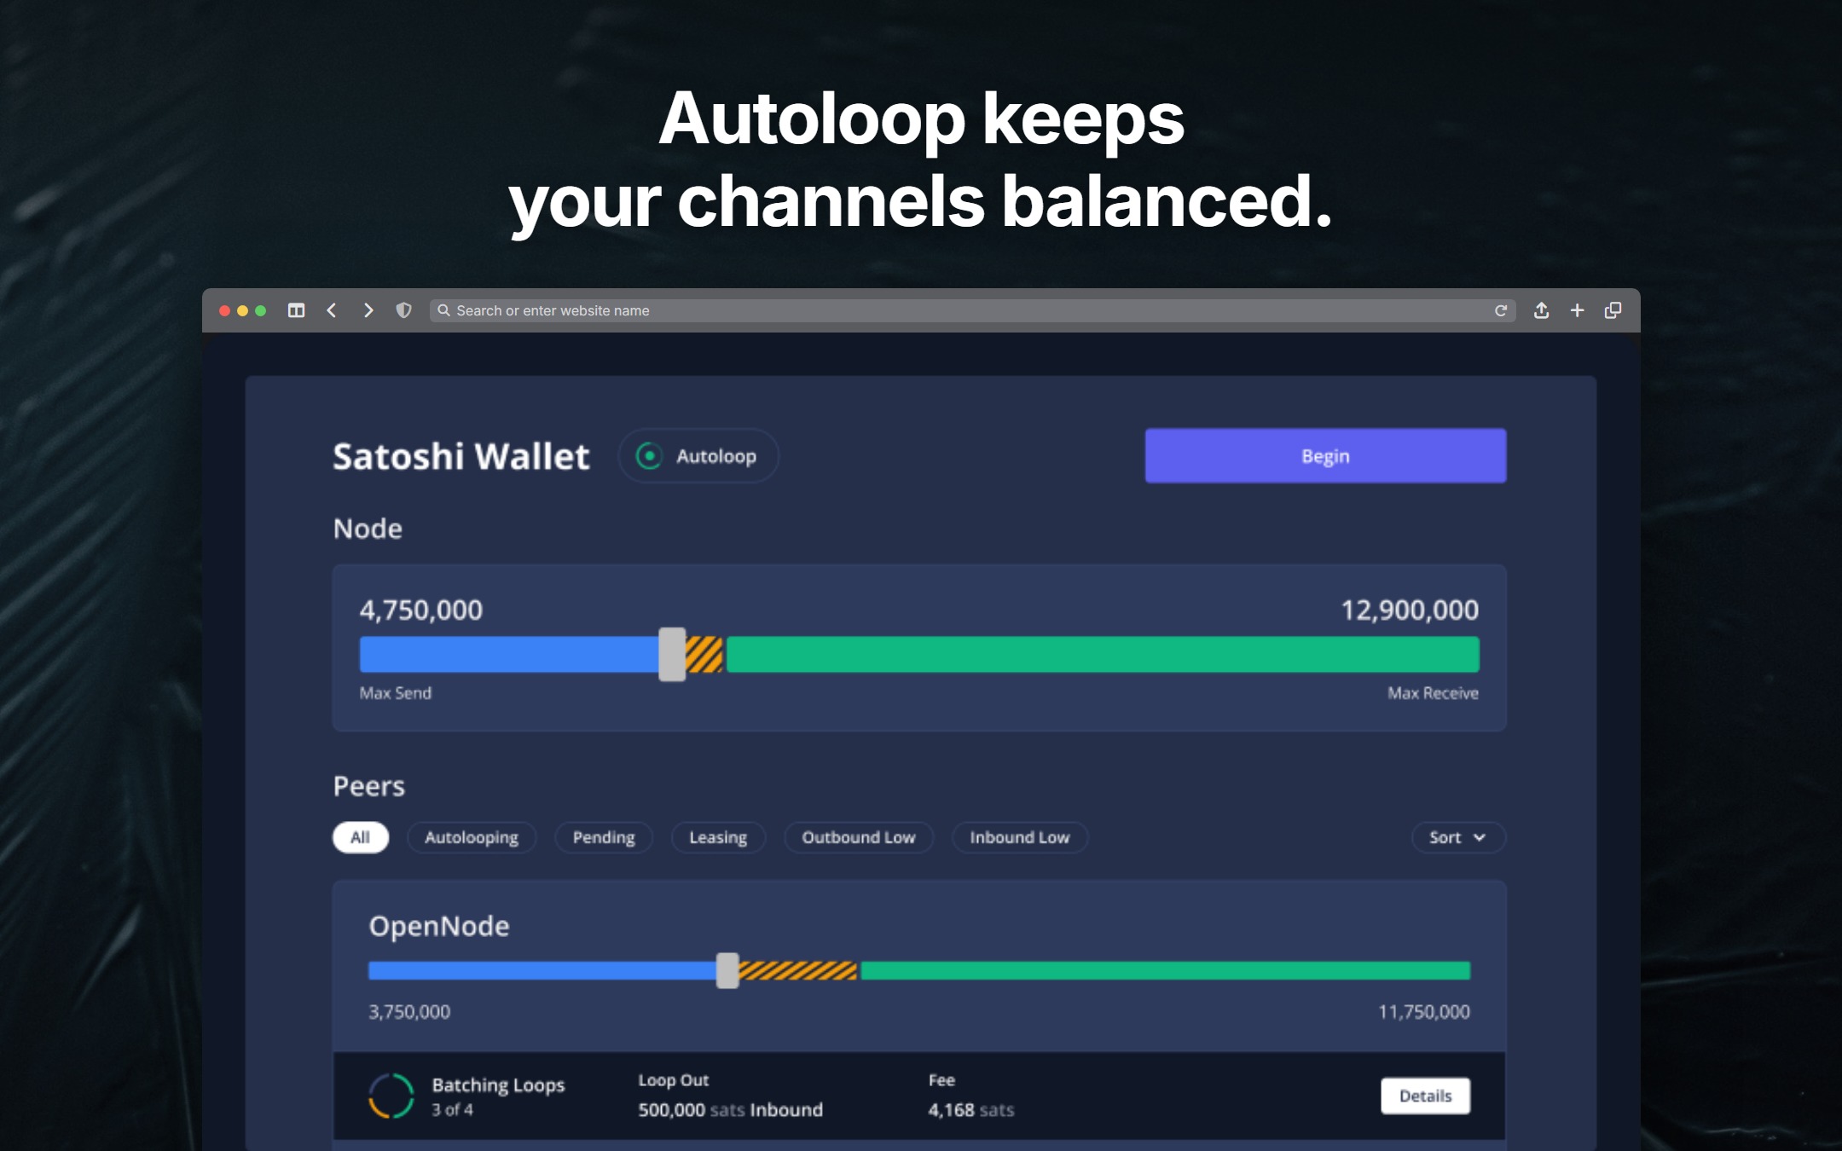Open the privacy shield icon

click(x=404, y=310)
